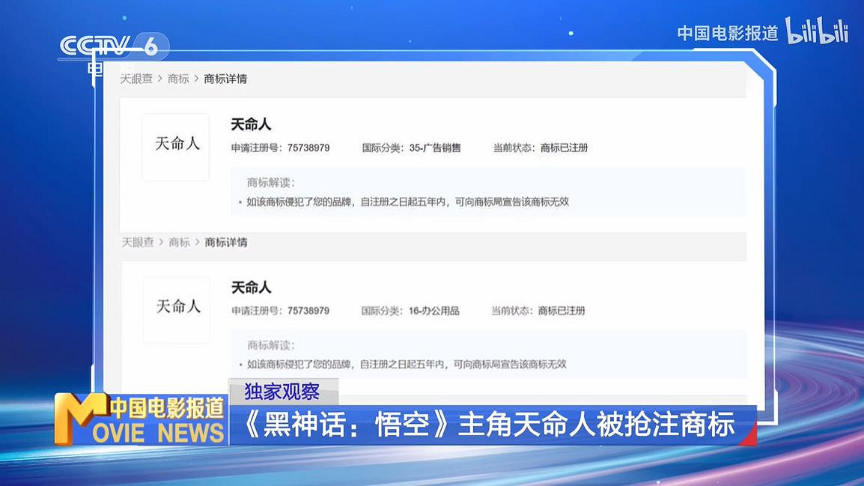Click the 天命人 trademark title in first card
864x486 pixels.
coord(251,124)
